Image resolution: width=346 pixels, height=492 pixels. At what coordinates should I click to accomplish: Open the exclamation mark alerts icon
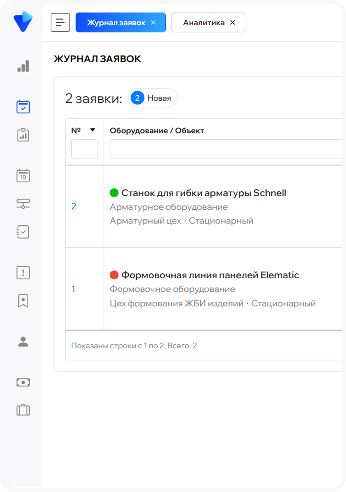(23, 273)
